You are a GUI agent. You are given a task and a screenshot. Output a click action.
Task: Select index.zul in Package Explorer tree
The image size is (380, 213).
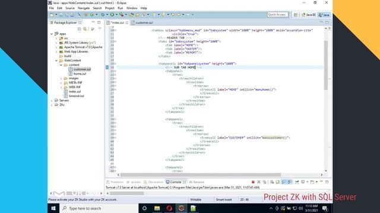(72, 92)
